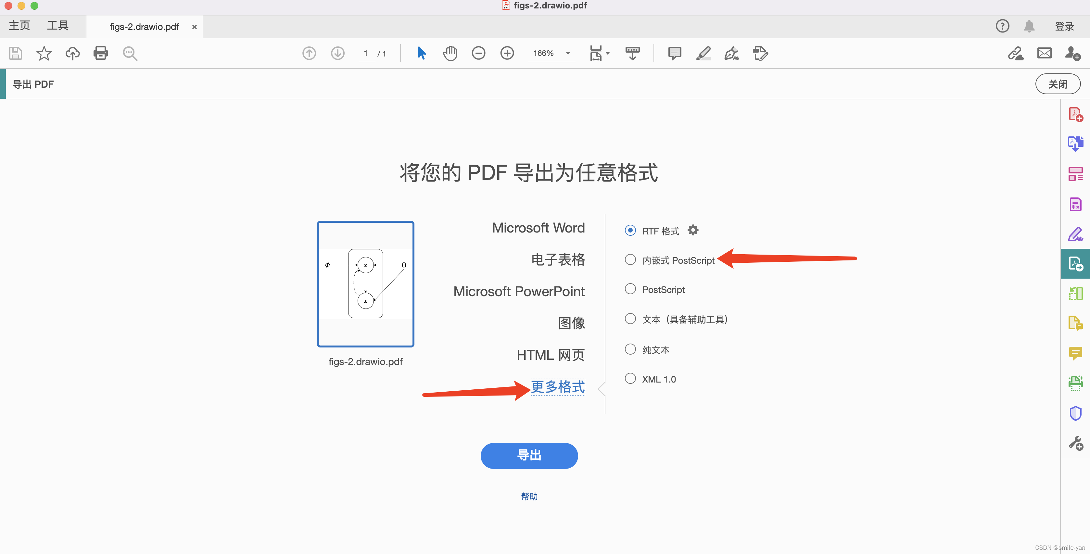
Task: Choose Microsoft Word export category
Action: (538, 228)
